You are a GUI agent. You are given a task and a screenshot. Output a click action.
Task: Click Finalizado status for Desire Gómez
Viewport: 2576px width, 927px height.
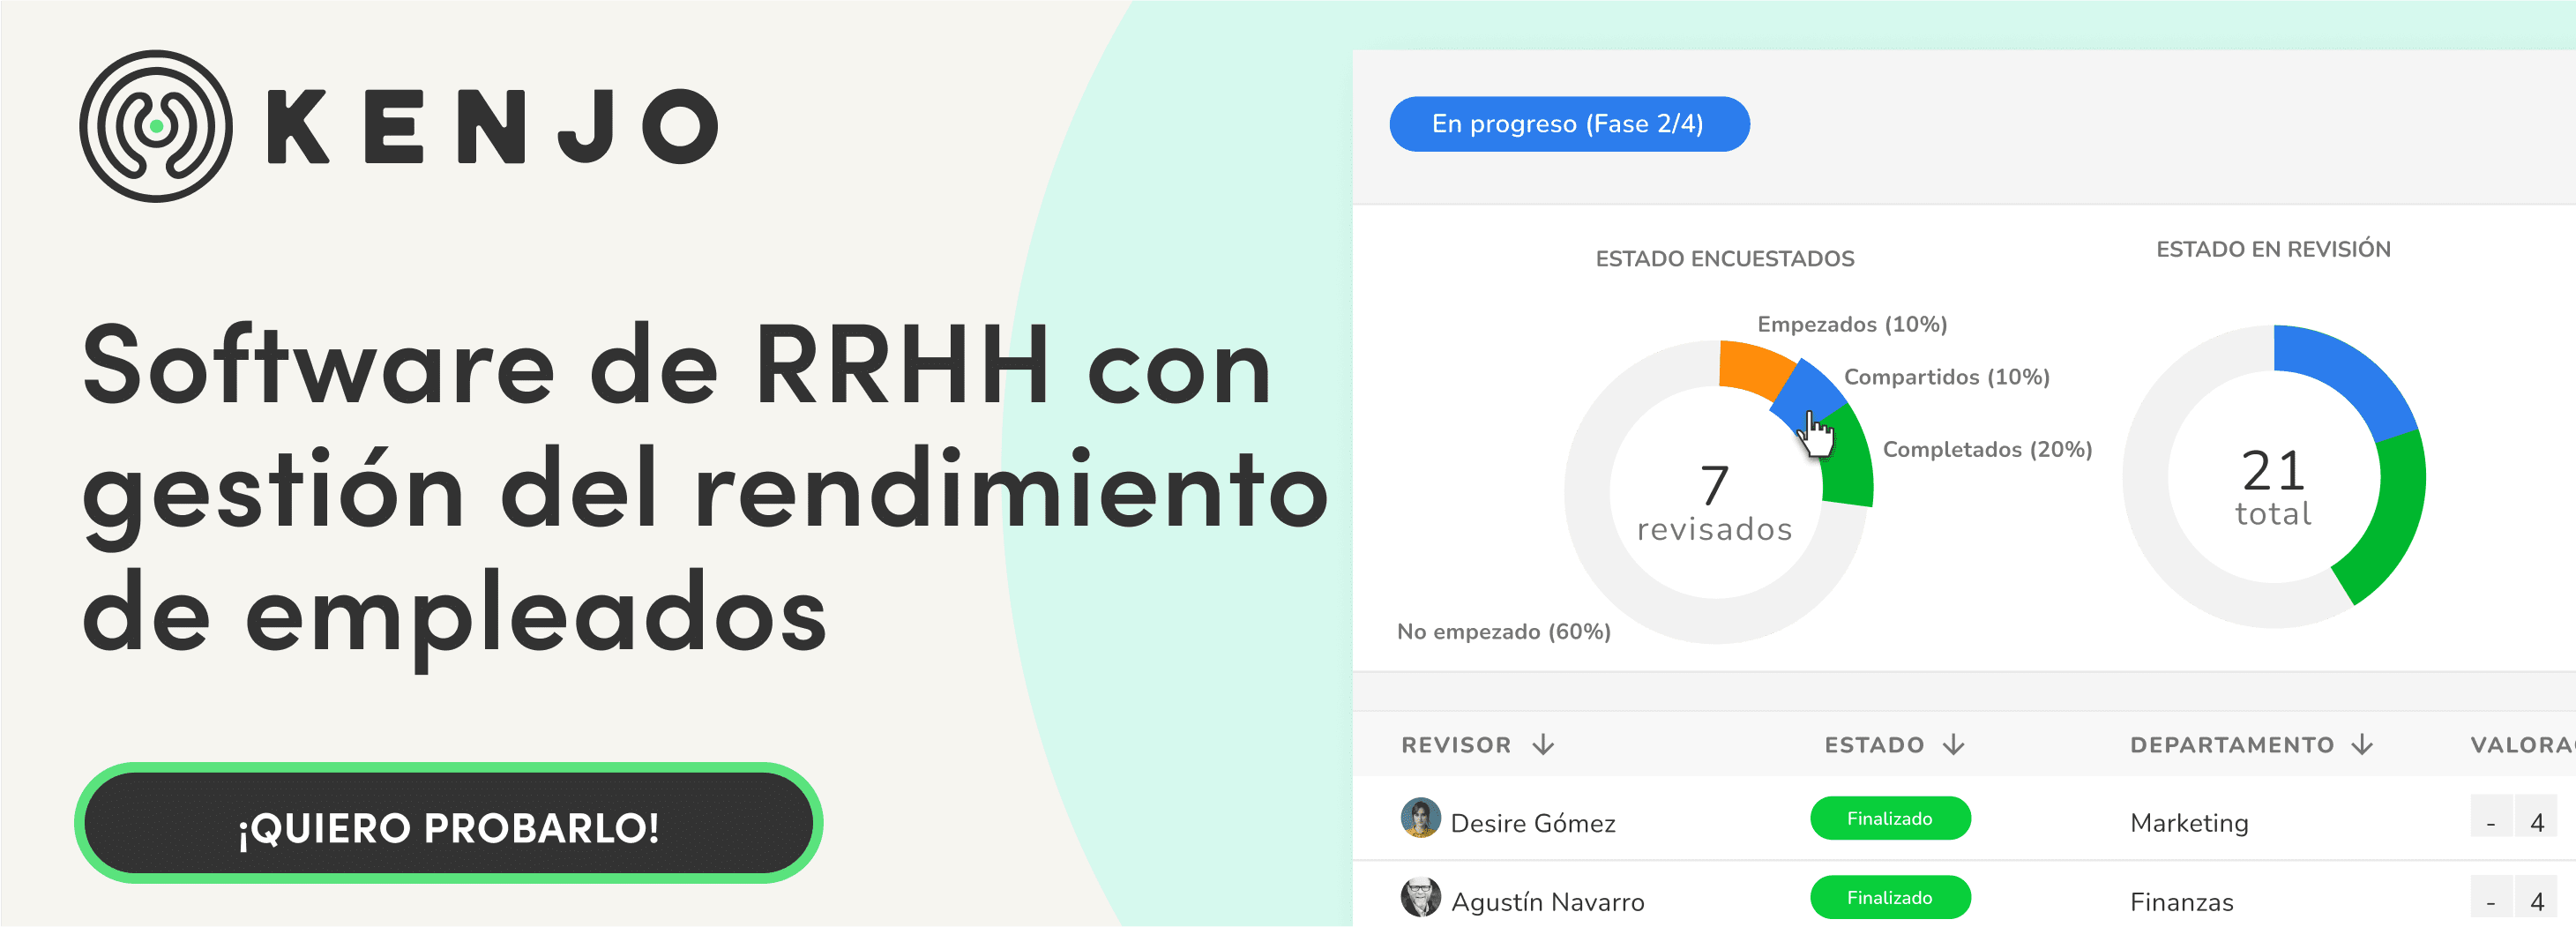[x=1890, y=818]
